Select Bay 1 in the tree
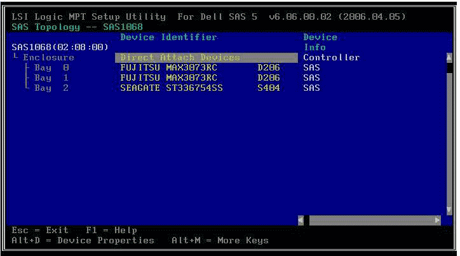Viewport: 460px width, 256px height. 51,78
